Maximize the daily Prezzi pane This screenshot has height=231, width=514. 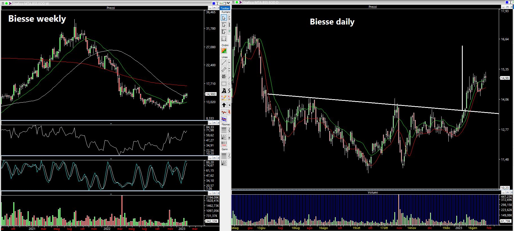tap(507, 6)
